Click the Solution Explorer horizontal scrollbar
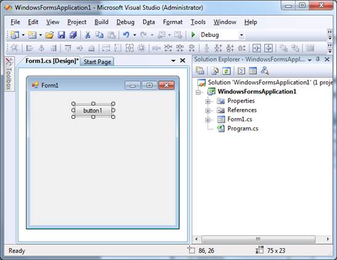337x260 pixels. point(259,239)
